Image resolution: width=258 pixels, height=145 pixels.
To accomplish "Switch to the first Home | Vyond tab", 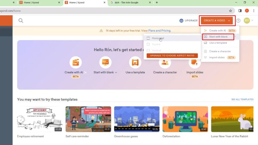I will (39, 3).
